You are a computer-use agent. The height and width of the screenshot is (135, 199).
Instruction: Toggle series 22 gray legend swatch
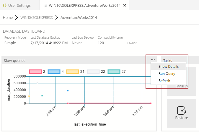point(93,72)
